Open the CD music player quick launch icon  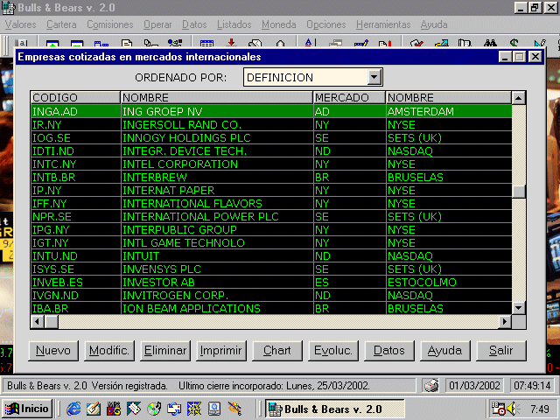click(x=154, y=409)
